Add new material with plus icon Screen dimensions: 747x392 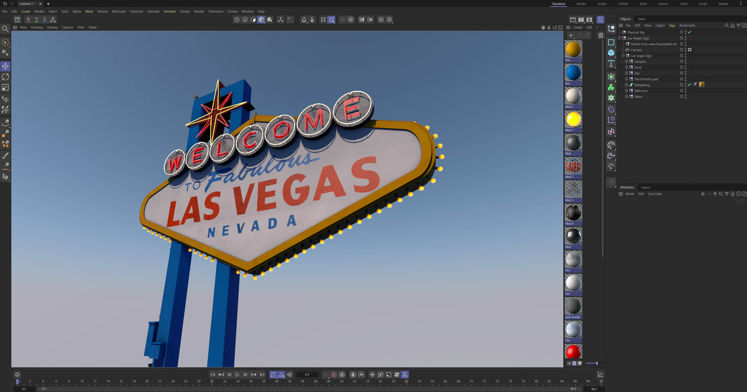click(571, 35)
